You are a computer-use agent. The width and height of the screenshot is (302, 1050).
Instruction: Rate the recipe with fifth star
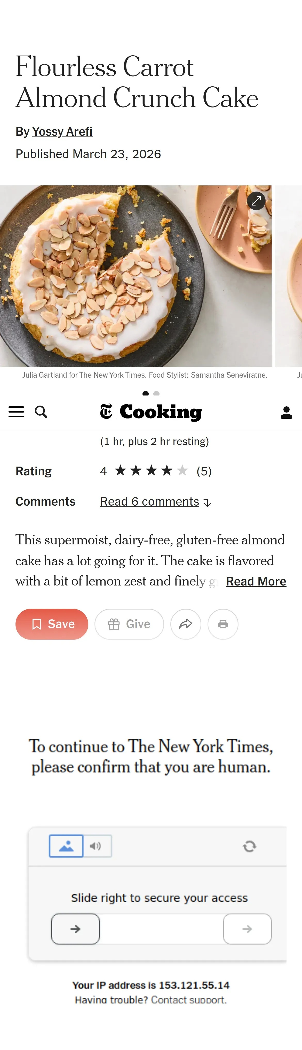click(182, 471)
